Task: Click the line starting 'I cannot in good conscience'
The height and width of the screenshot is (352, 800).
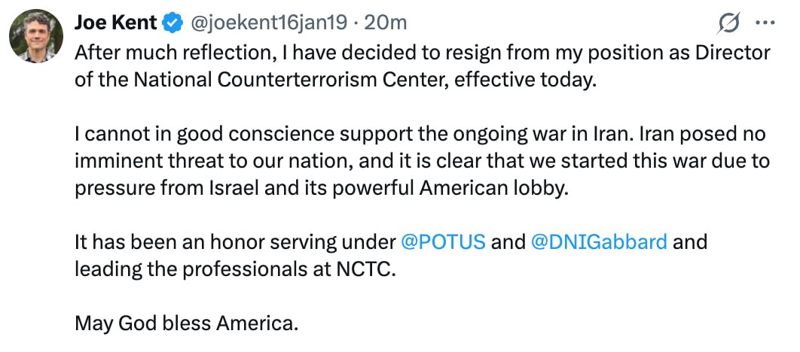Action: click(420, 135)
